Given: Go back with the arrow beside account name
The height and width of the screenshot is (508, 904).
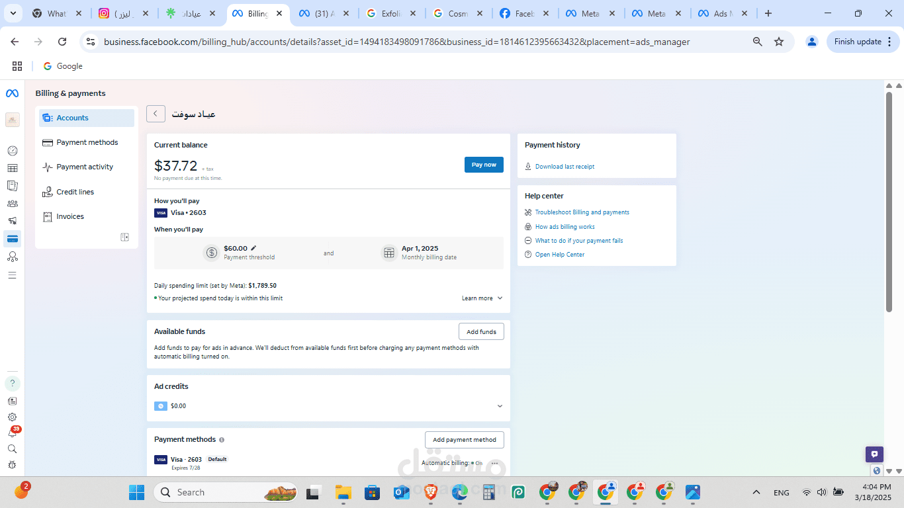Looking at the screenshot, I should click(x=156, y=114).
